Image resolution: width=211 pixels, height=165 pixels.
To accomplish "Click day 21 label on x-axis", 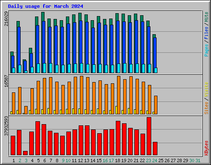I will [136, 160].
